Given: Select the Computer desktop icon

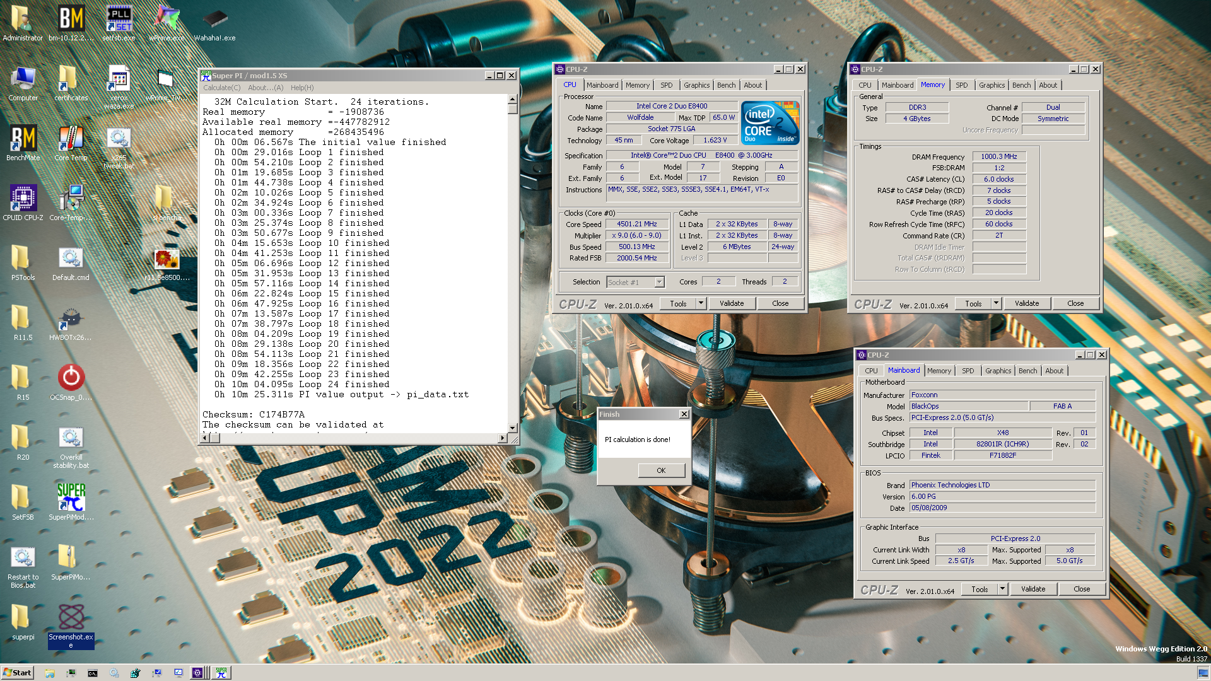Looking at the screenshot, I should click(23, 83).
